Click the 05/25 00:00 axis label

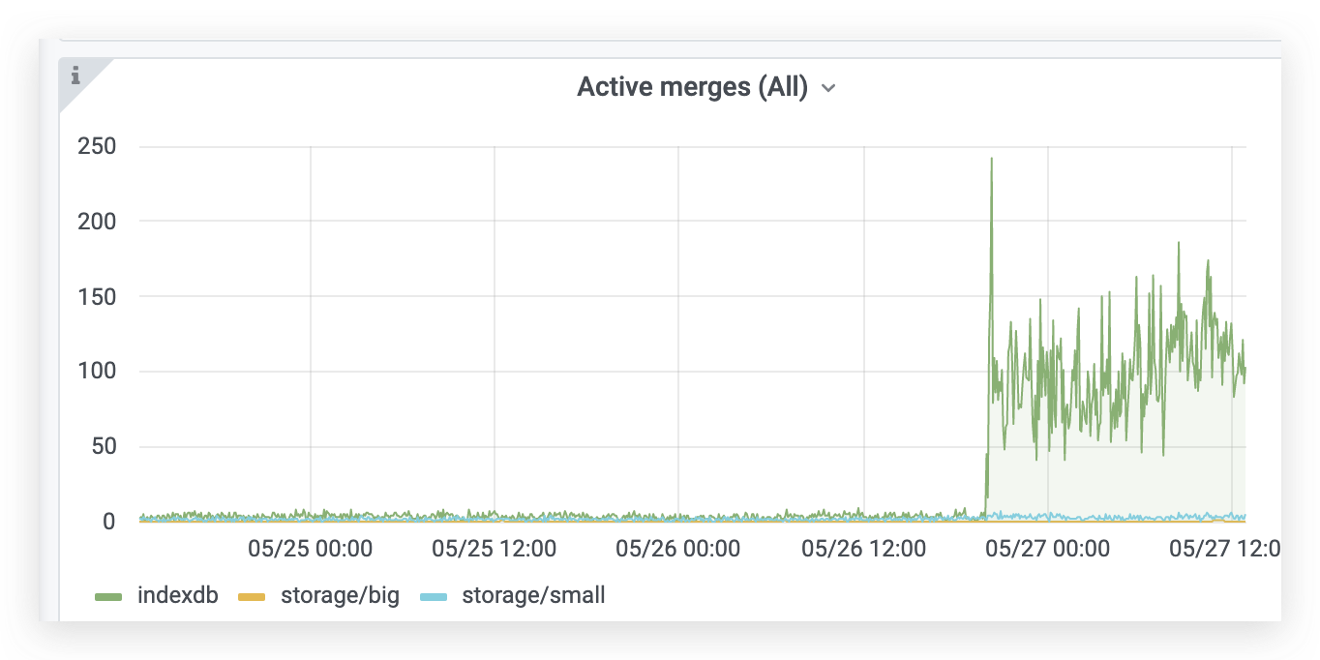pos(308,548)
